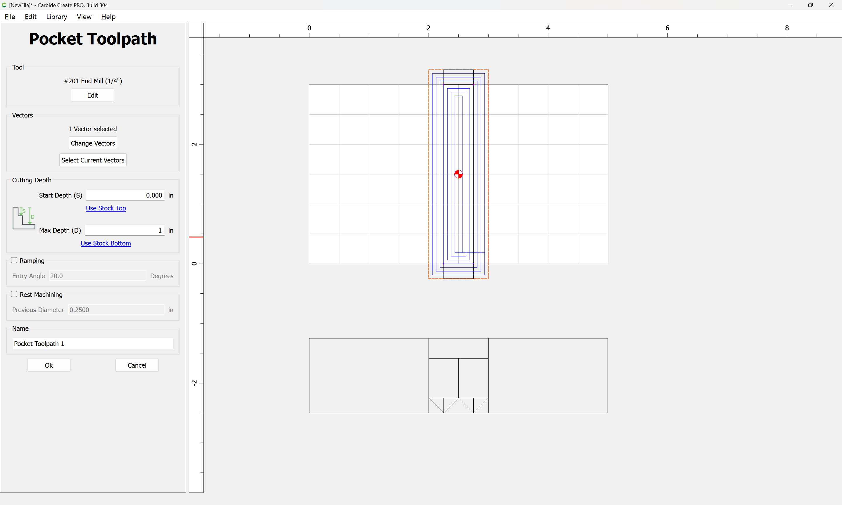Open the Library menu
The width and height of the screenshot is (842, 505).
[x=56, y=17]
